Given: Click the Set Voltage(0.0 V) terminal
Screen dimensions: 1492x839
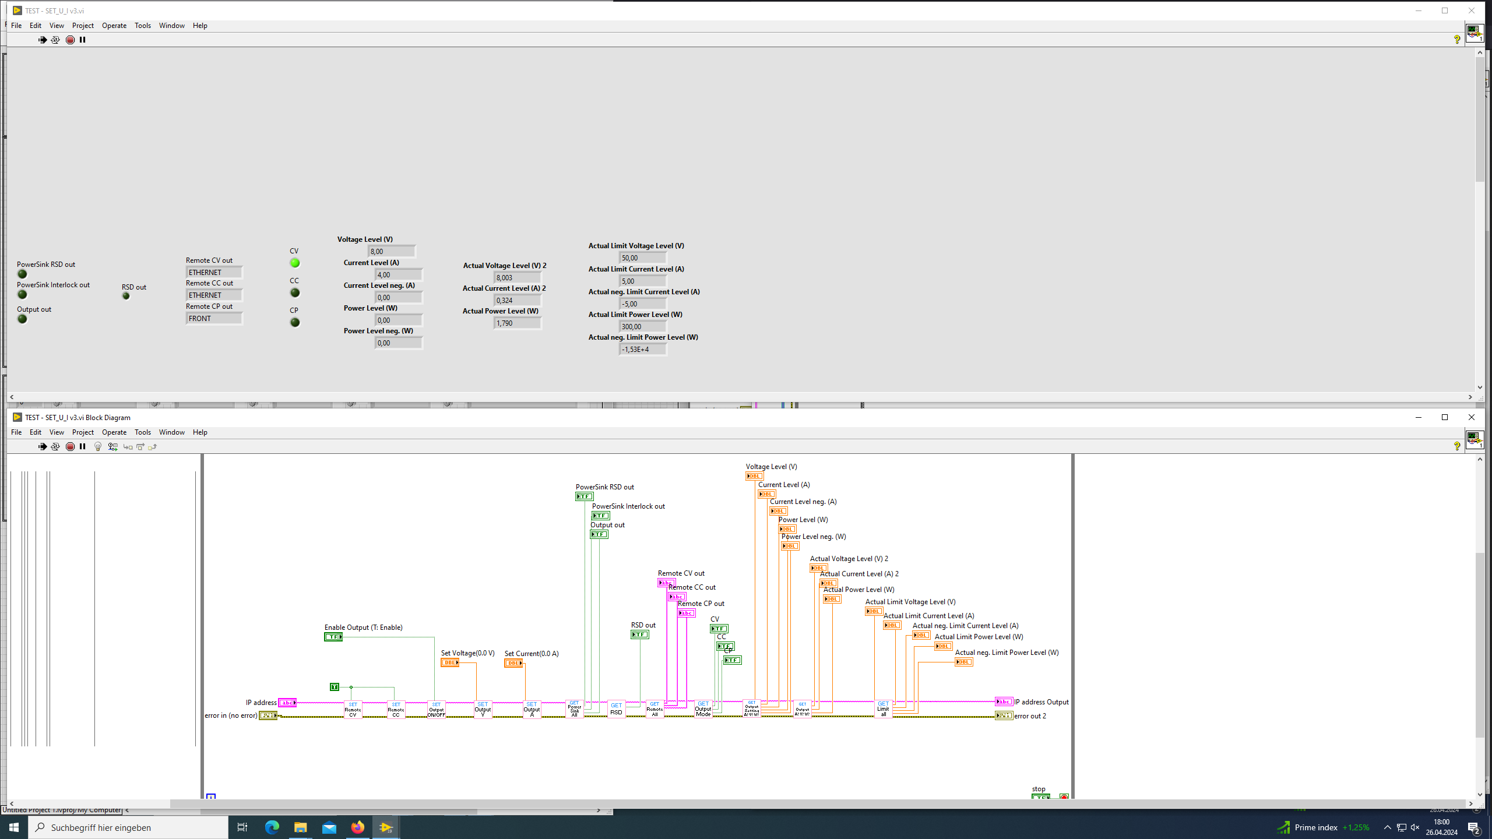Looking at the screenshot, I should 449,662.
